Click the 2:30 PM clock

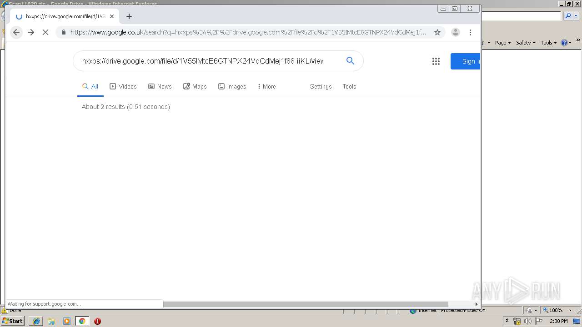pos(558,321)
